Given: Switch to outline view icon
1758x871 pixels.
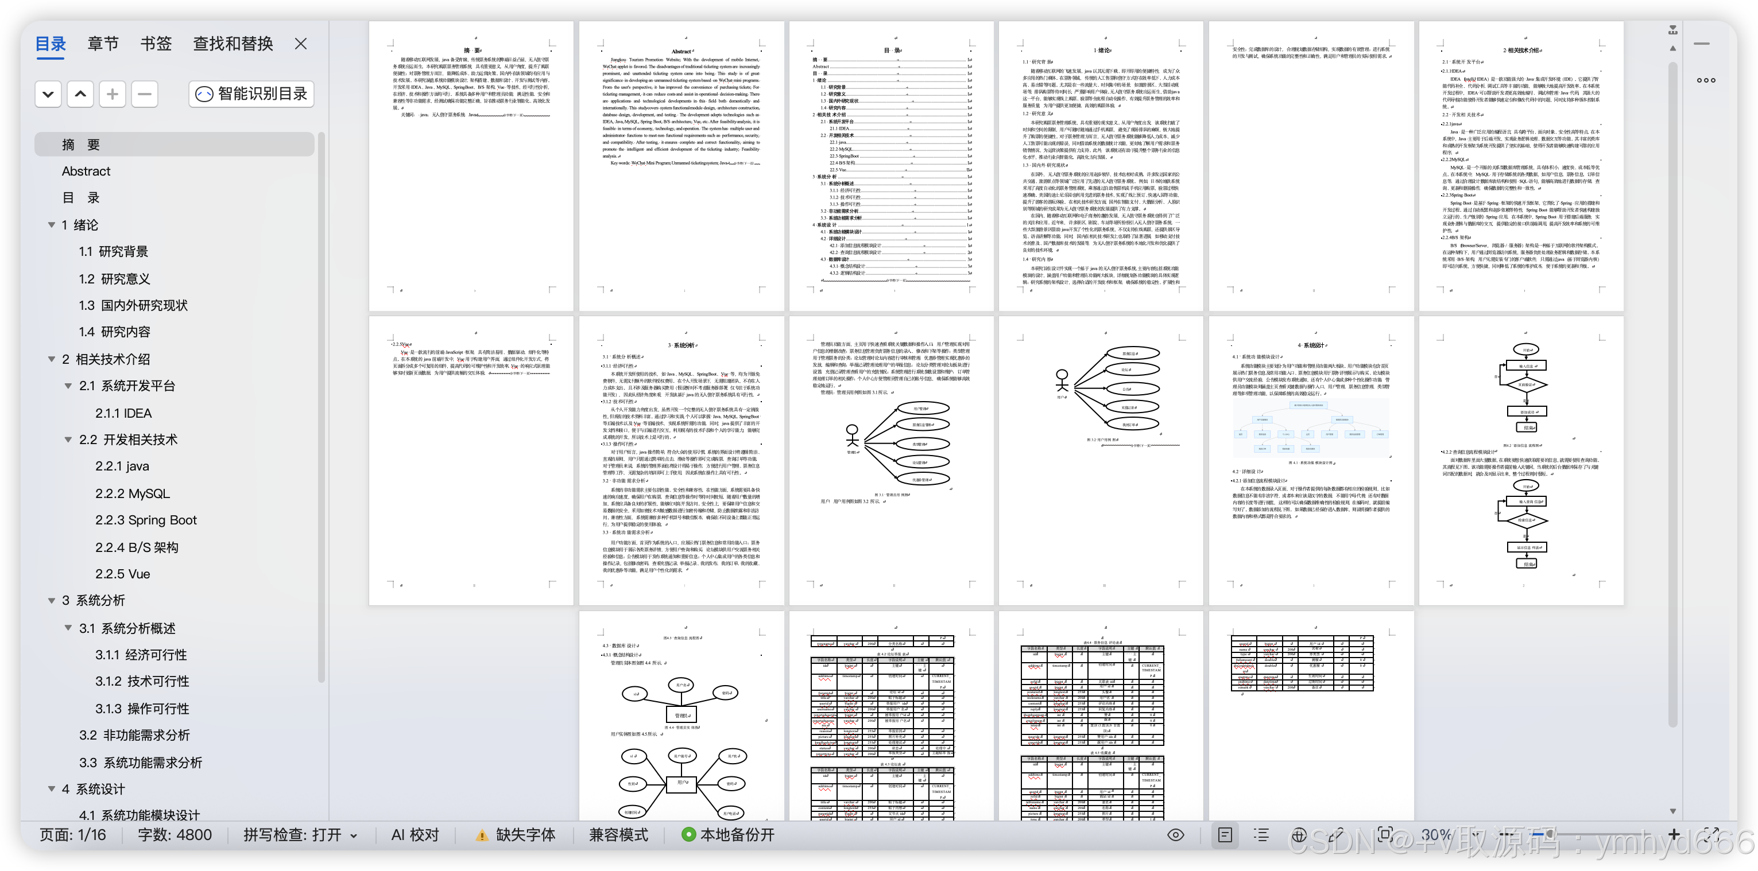Looking at the screenshot, I should coord(1261,835).
